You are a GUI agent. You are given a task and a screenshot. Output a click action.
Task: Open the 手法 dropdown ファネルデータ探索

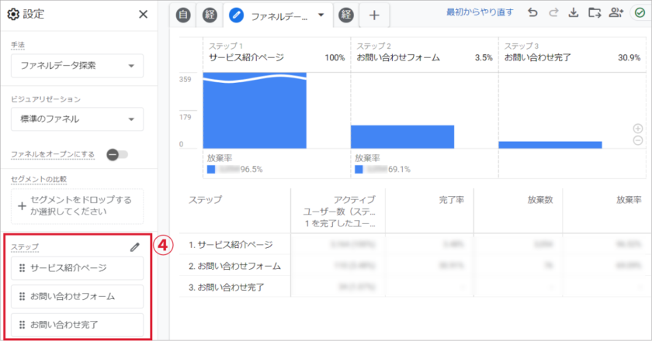pyautogui.click(x=77, y=66)
